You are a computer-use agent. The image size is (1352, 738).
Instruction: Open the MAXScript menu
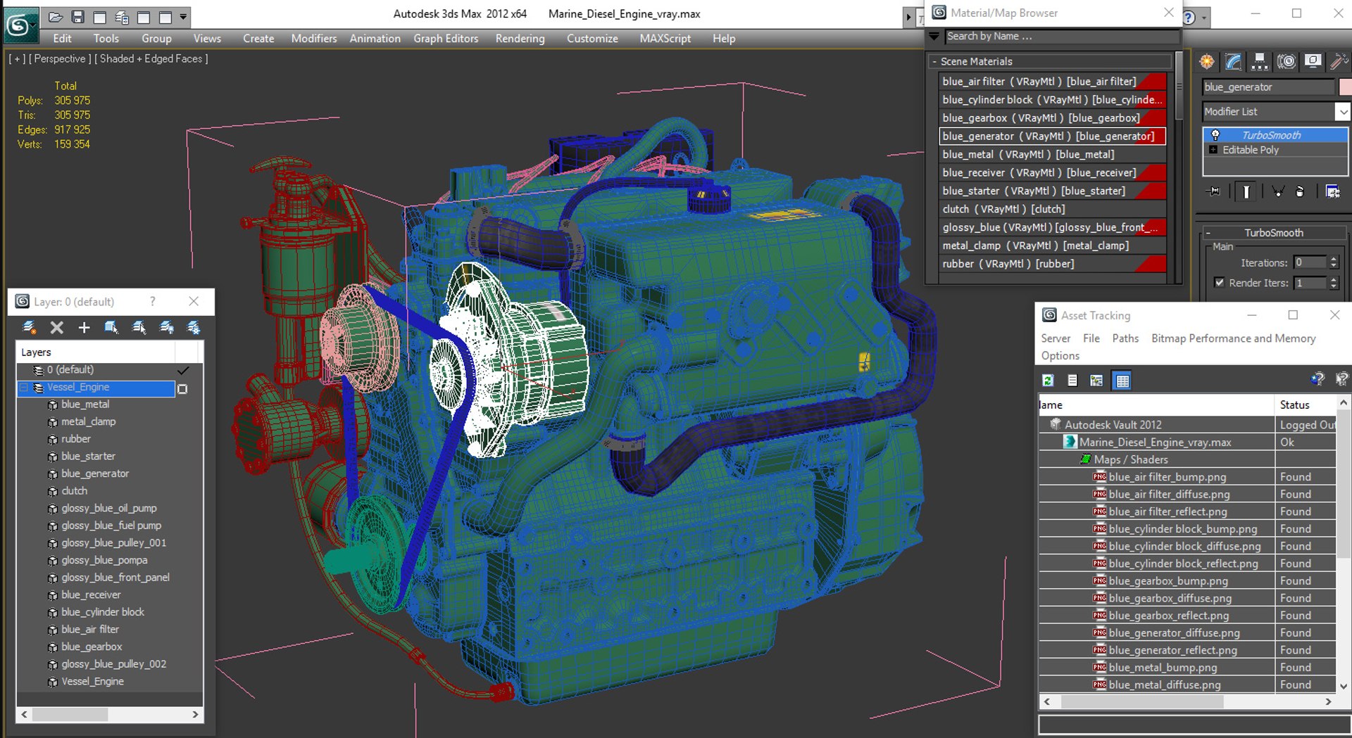(665, 39)
